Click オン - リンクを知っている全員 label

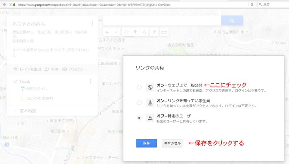[x=183, y=101]
